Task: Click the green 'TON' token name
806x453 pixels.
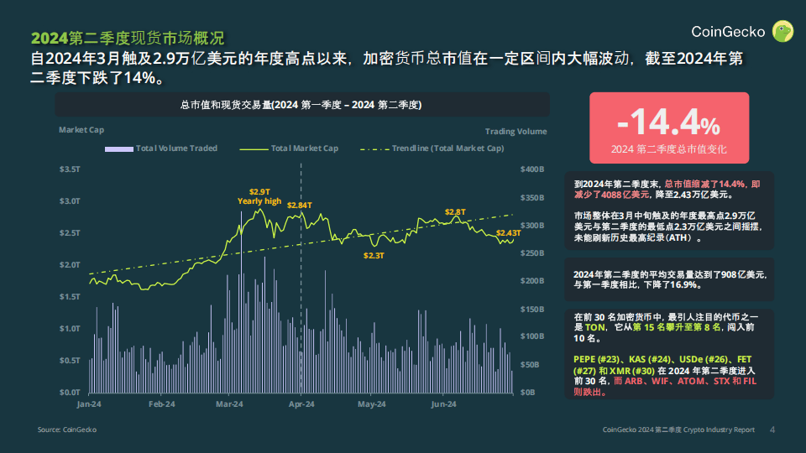Action: coord(594,327)
